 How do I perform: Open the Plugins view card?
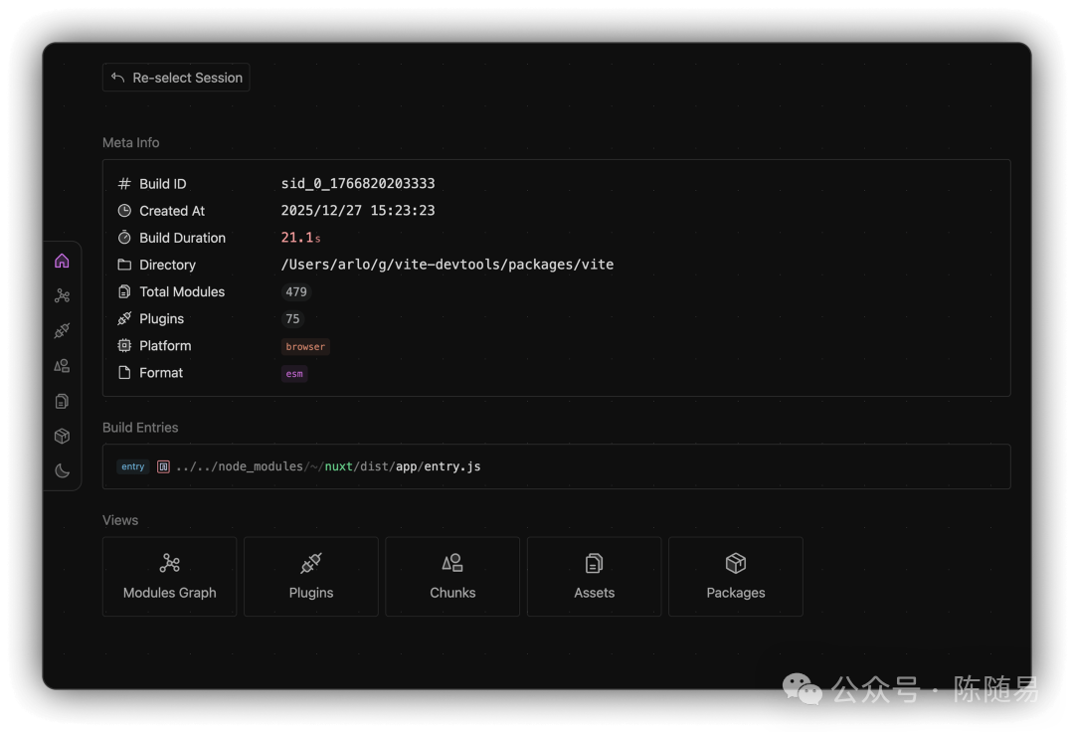click(x=311, y=577)
